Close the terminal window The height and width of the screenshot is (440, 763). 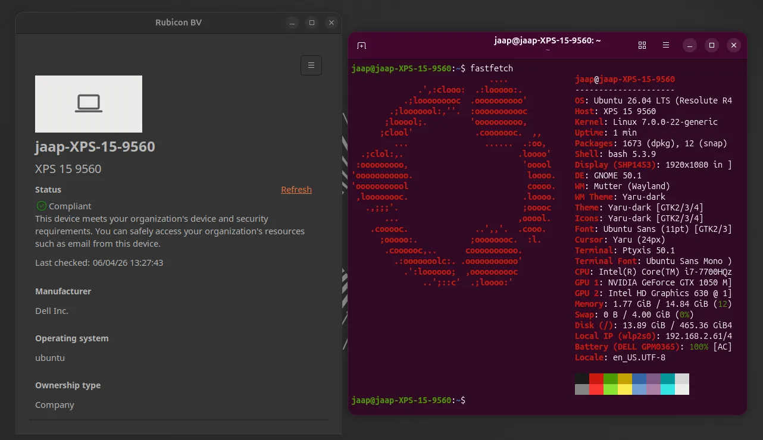click(x=734, y=45)
